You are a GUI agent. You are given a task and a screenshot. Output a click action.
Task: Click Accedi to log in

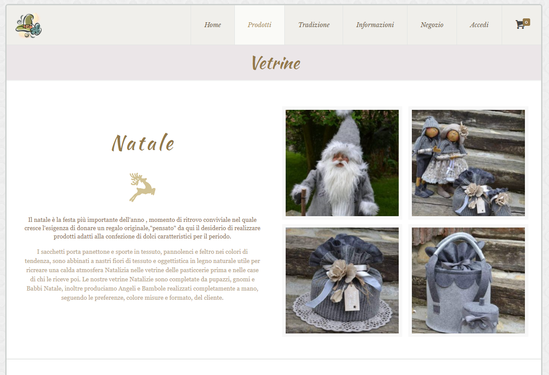coord(479,25)
